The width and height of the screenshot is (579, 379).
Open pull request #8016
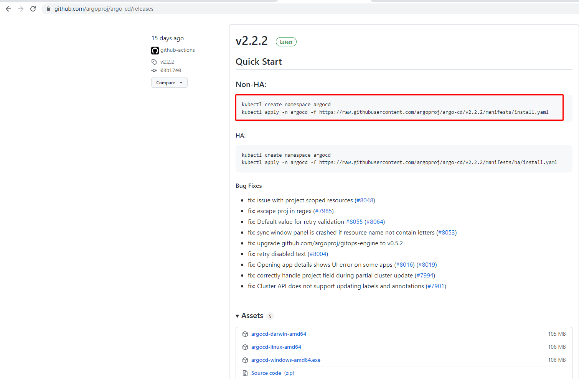click(404, 265)
